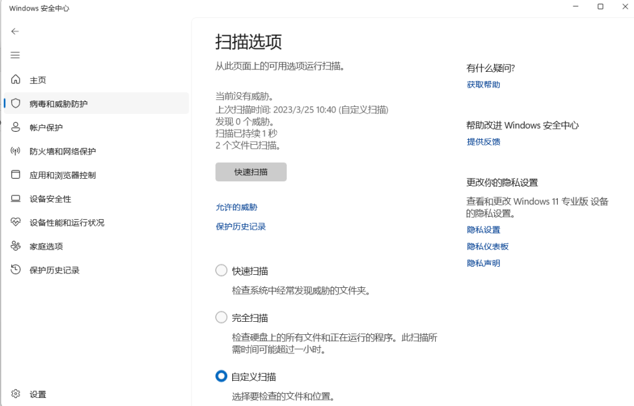打开防火墙和网络保护图标
The width and height of the screenshot is (634, 406).
[15, 150]
